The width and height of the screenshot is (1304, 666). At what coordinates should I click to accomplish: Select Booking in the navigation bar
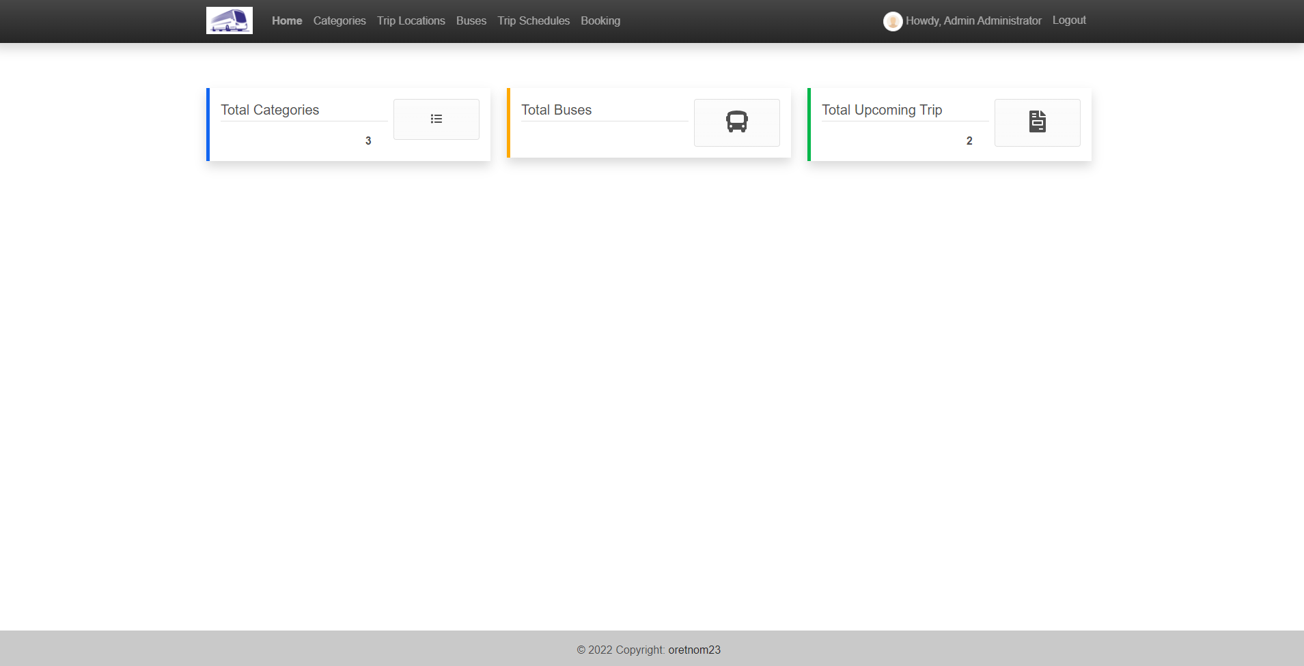pos(600,20)
